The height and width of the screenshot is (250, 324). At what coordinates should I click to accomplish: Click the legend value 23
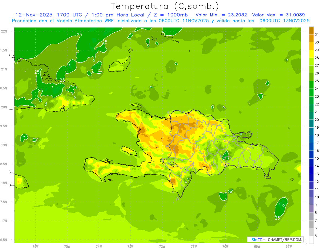[317, 97]
